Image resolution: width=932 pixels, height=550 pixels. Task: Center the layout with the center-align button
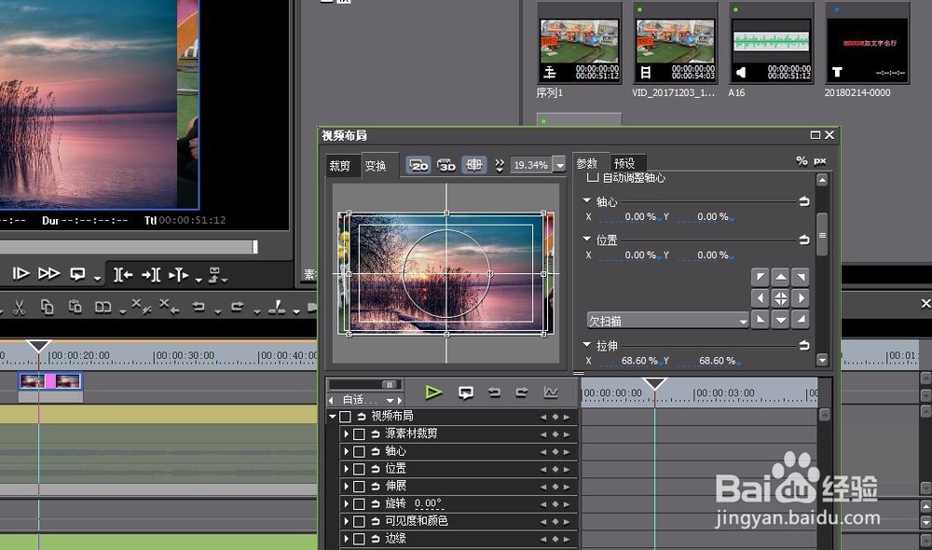(780, 298)
